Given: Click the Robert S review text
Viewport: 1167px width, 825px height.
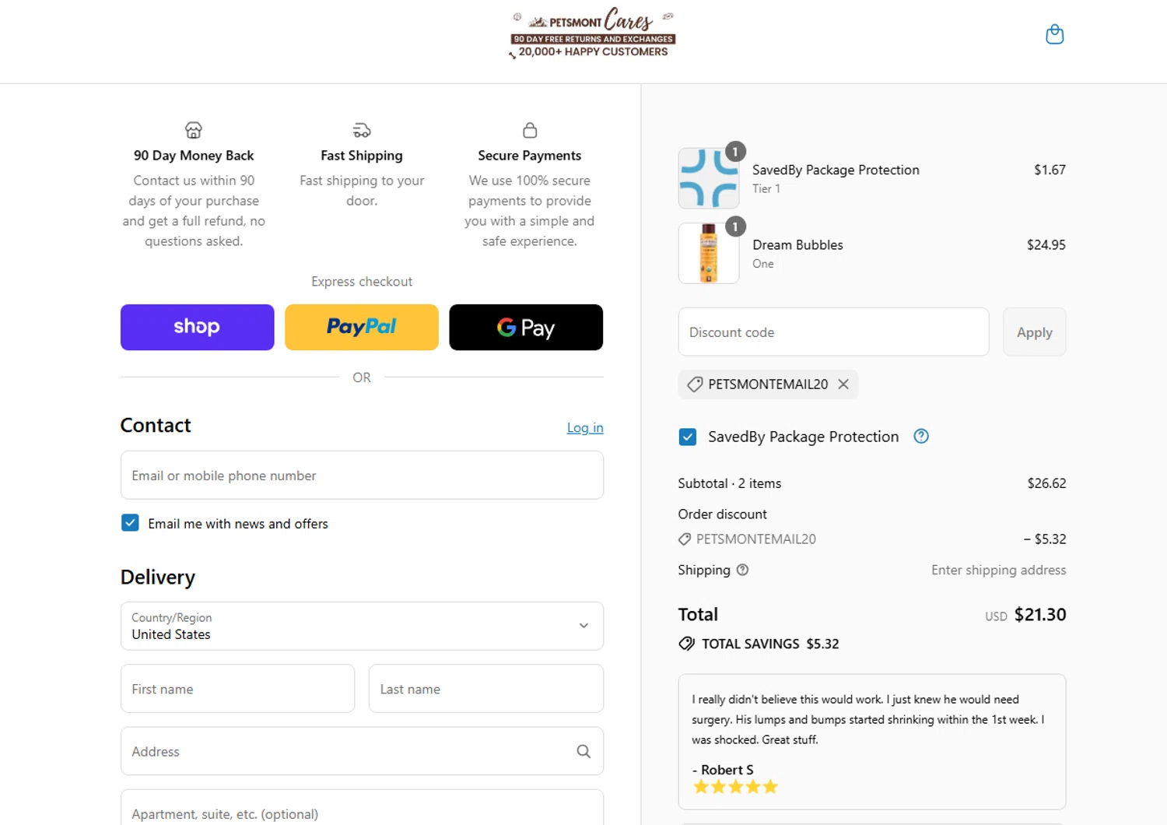Looking at the screenshot, I should coord(867,720).
